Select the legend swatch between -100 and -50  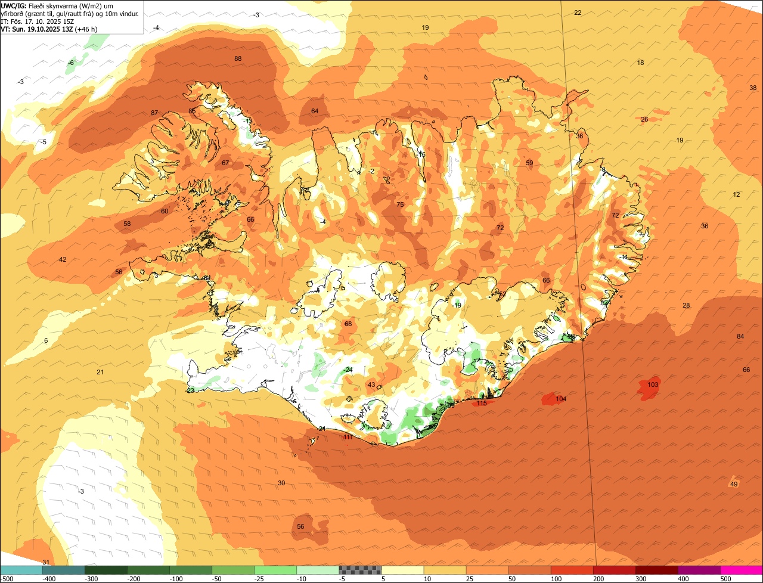pyautogui.click(x=191, y=570)
